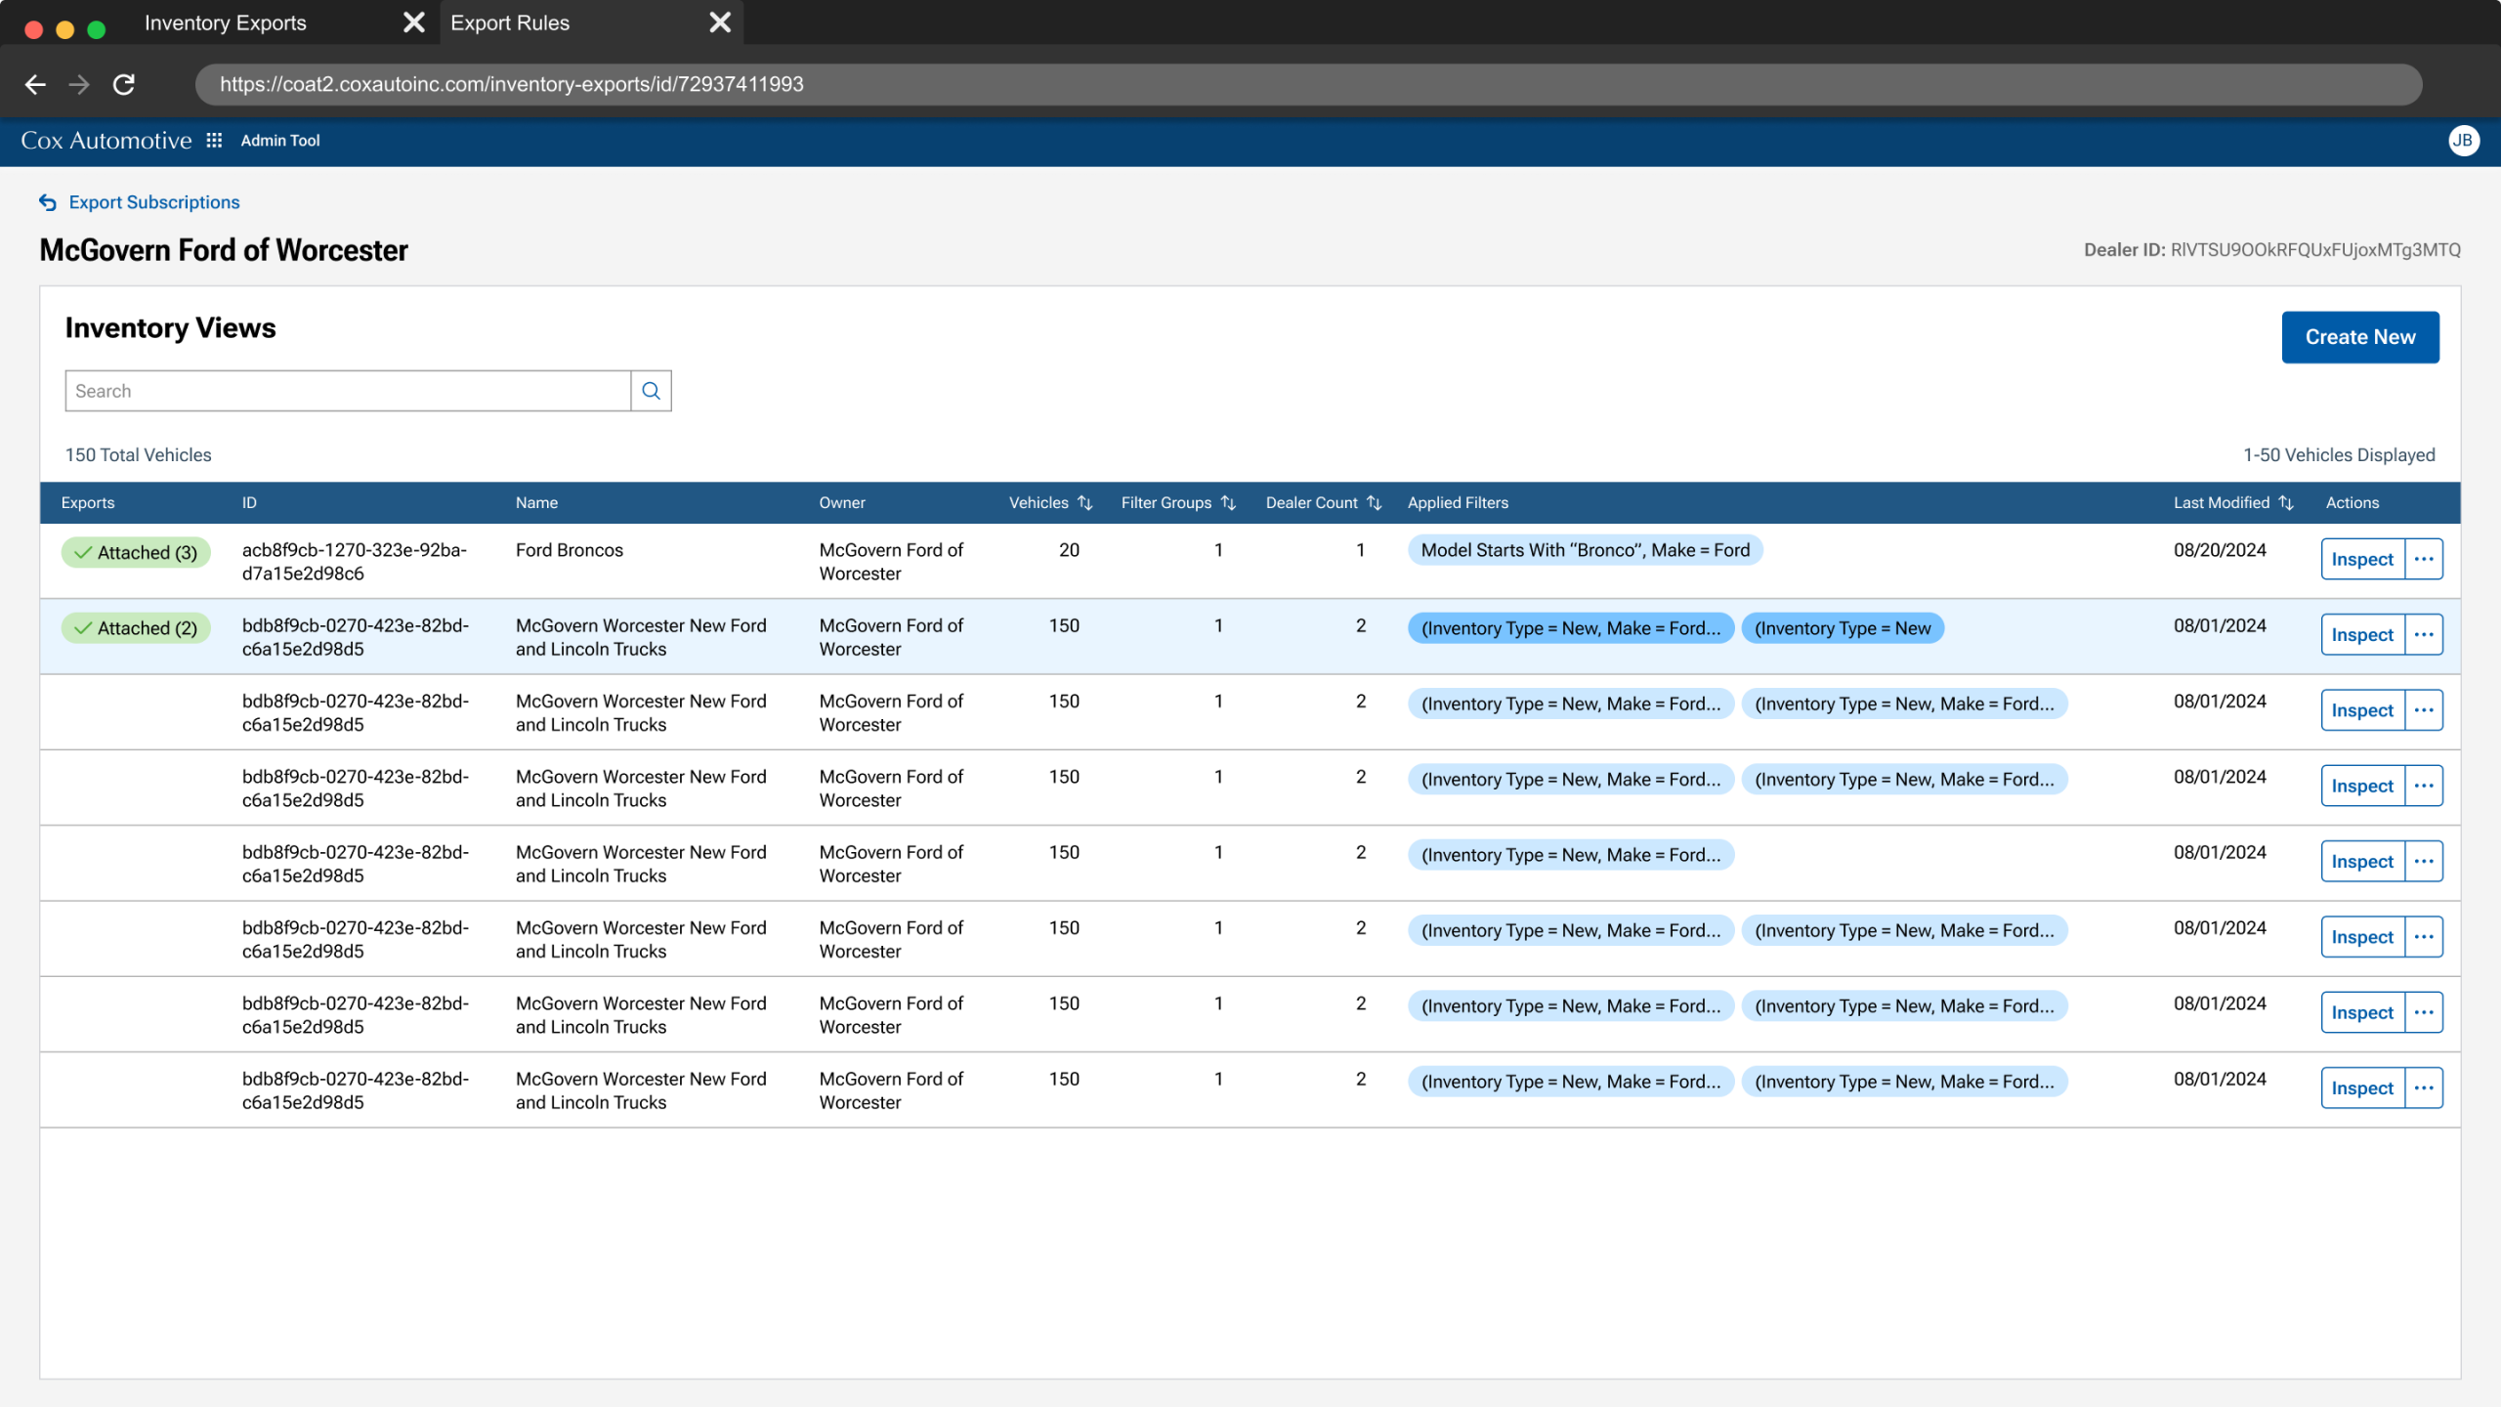The image size is (2501, 1407).
Task: Click the search magnifier button
Action: pyautogui.click(x=652, y=391)
